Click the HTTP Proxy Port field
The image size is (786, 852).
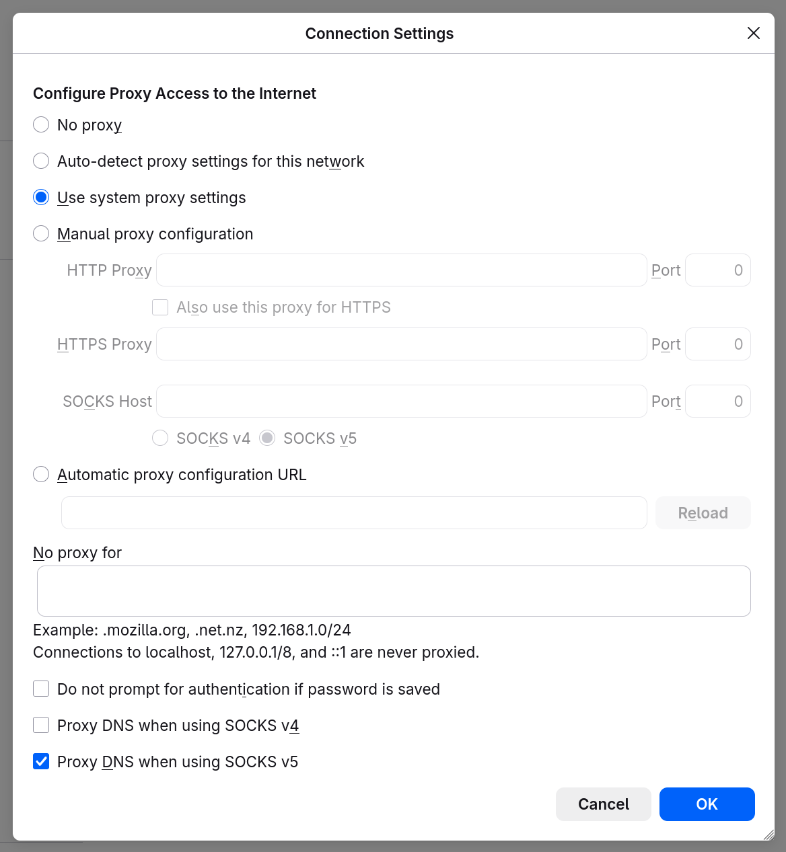717,270
